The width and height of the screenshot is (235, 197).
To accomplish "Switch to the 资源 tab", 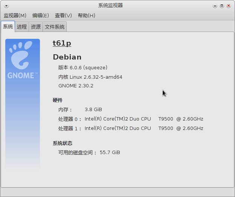I will pyautogui.click(x=36, y=27).
